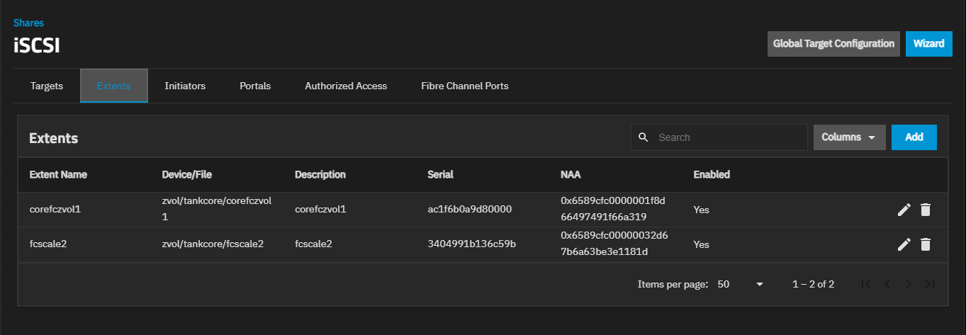The image size is (966, 335).
Task: Launch the iSCSI Wizard
Action: pyautogui.click(x=928, y=43)
